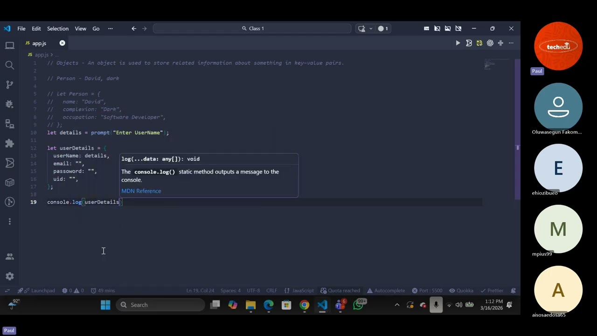Open Microsoft Edge from taskbar
Image resolution: width=597 pixels, height=336 pixels.
pos(268,305)
